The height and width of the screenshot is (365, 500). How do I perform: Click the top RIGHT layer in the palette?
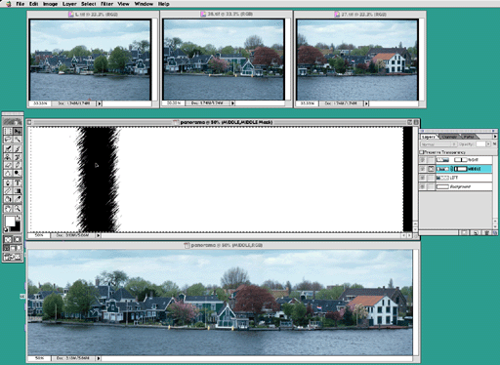(x=464, y=160)
